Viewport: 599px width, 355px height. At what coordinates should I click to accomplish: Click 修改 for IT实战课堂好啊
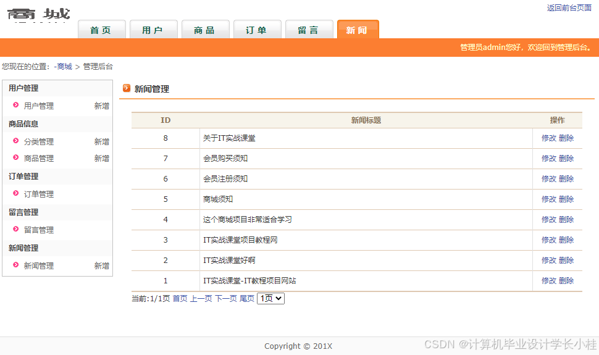(549, 261)
